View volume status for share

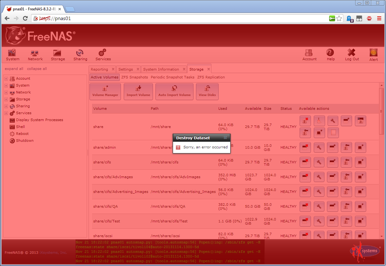tap(333, 133)
